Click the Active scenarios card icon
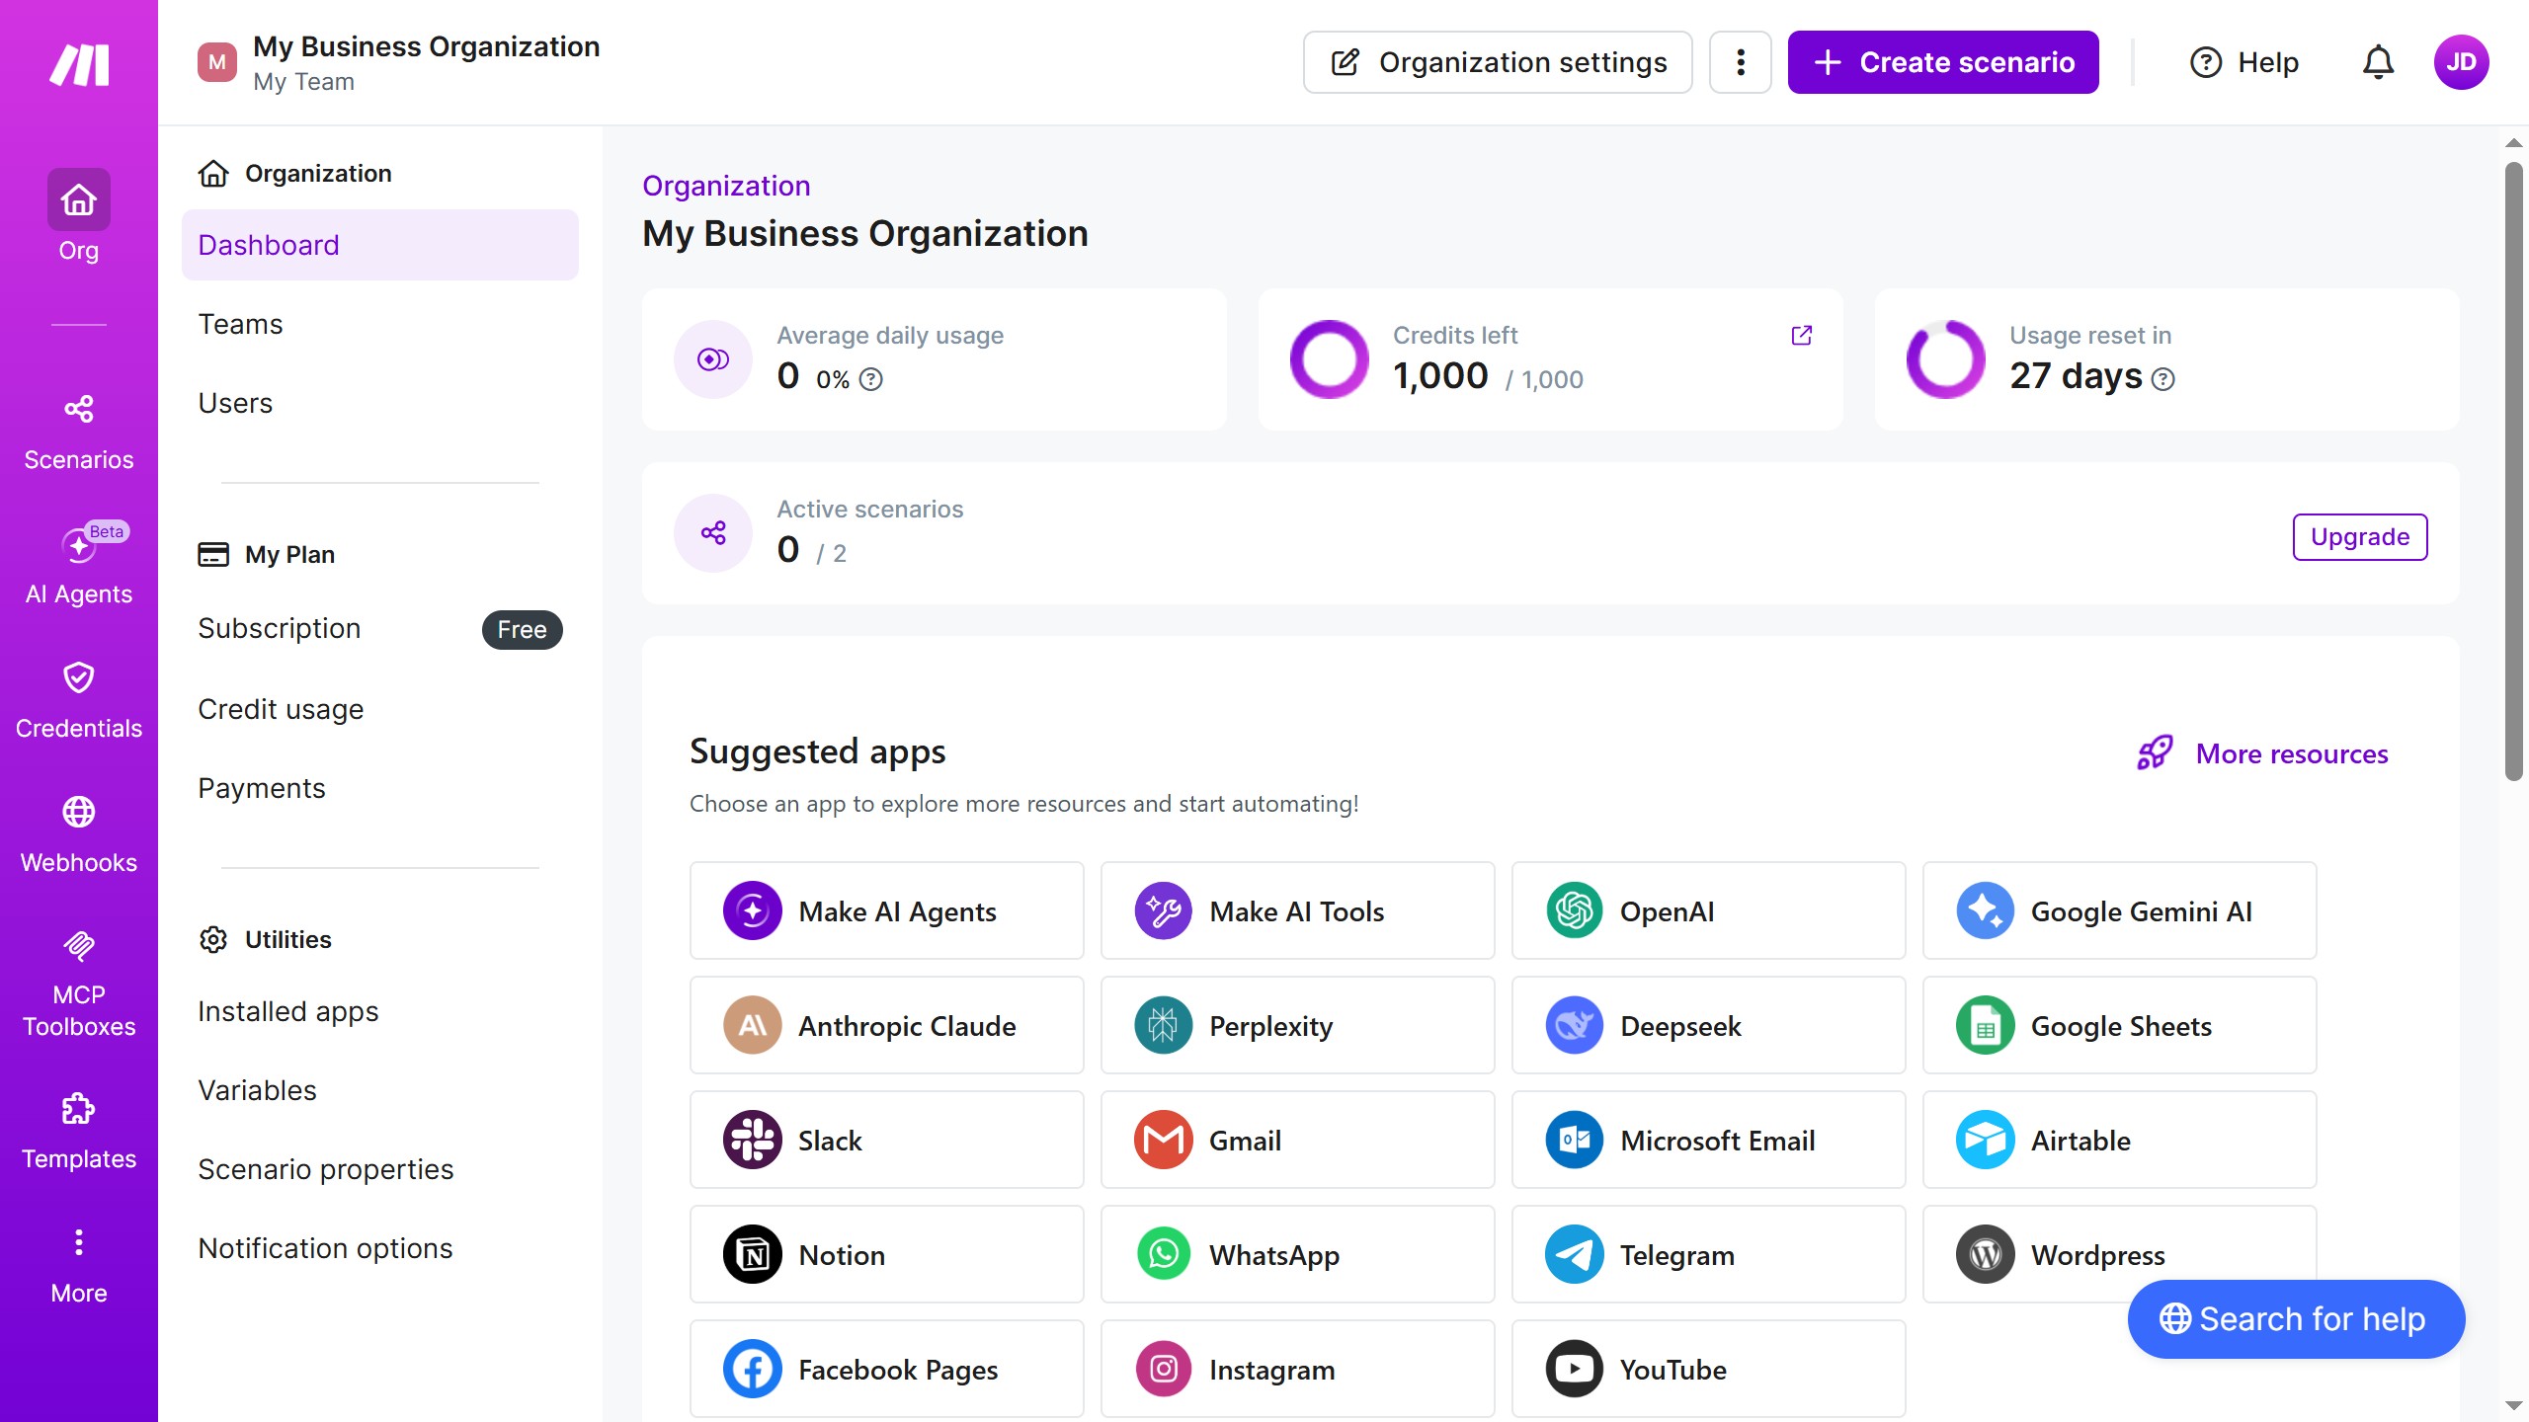 tap(713, 533)
